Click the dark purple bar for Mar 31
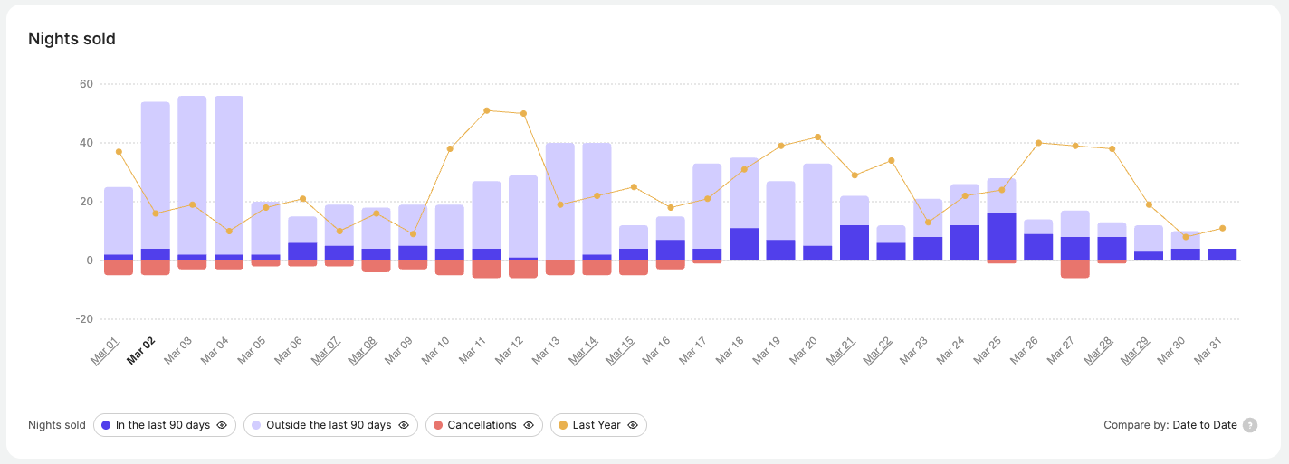This screenshot has height=464, width=1289. click(1222, 254)
